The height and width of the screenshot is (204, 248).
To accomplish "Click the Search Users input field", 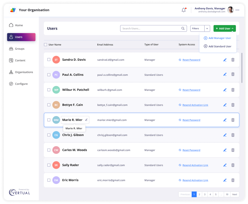I will pyautogui.click(x=153, y=29).
